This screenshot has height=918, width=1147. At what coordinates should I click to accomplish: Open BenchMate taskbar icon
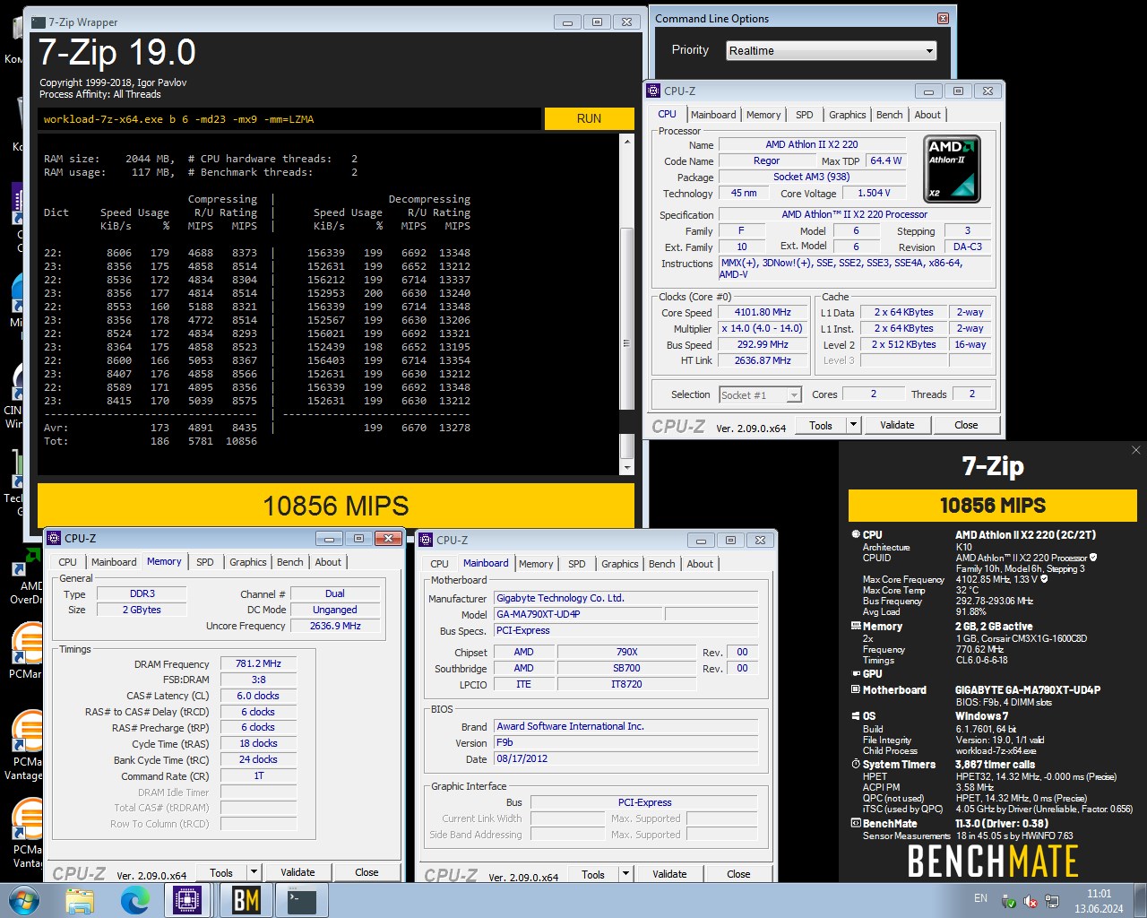(246, 900)
